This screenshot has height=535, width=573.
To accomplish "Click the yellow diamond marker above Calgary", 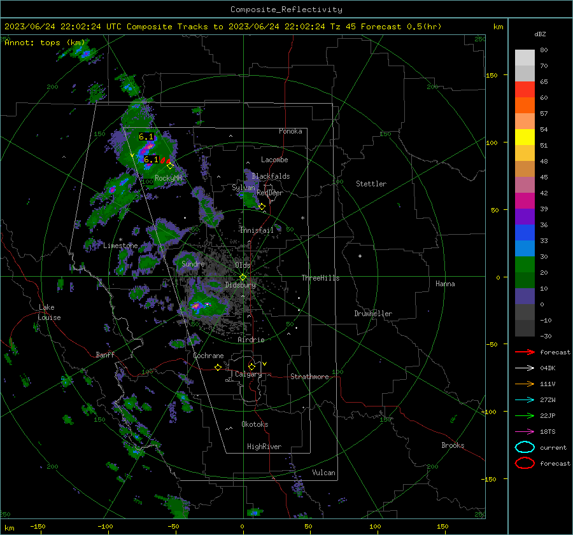I will click(x=251, y=366).
